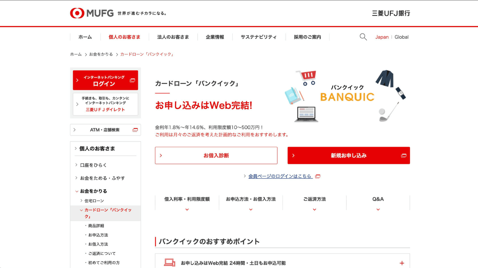Click the お借入診断 button
478x268 pixels.
(216, 156)
